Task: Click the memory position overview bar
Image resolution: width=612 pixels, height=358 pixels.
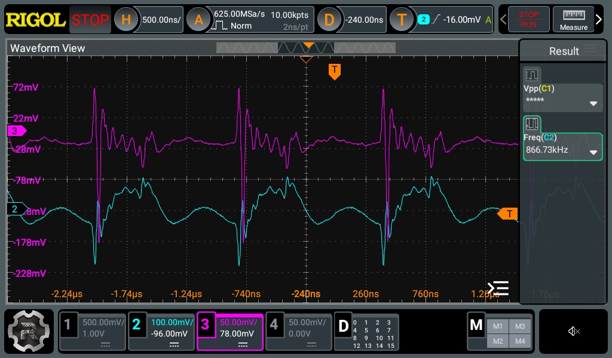Action: 306,48
